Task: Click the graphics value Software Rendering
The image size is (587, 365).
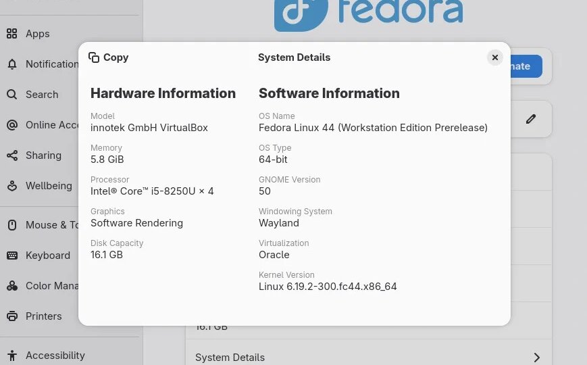Action: click(136, 223)
